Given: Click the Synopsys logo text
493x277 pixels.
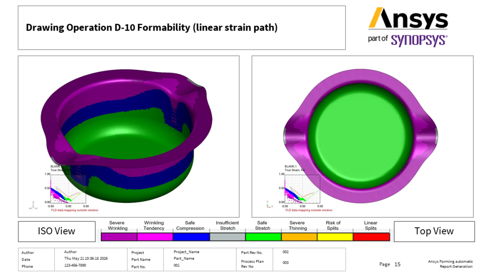Looking at the screenshot, I should [419, 41].
